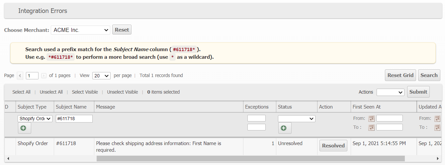Open the Updated At From calendar picker

coord(437,119)
